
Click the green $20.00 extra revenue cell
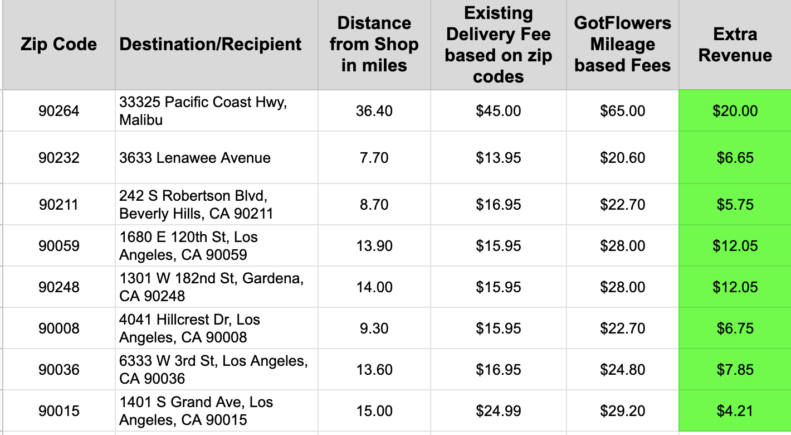735,111
